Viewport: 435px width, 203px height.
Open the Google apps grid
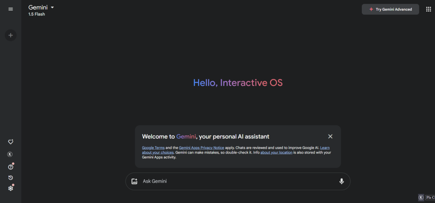click(x=428, y=9)
